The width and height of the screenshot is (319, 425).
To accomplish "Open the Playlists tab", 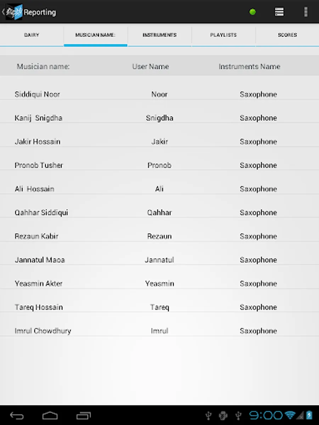I will [x=223, y=35].
